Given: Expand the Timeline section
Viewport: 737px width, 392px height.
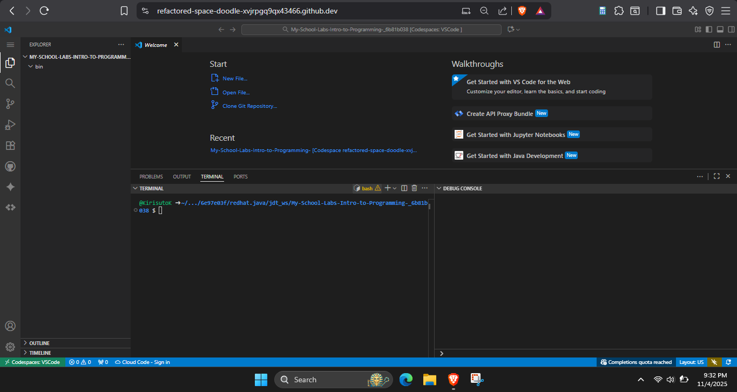Looking at the screenshot, I should (40, 353).
